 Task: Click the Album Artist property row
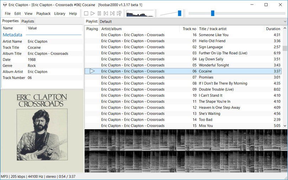(42, 72)
